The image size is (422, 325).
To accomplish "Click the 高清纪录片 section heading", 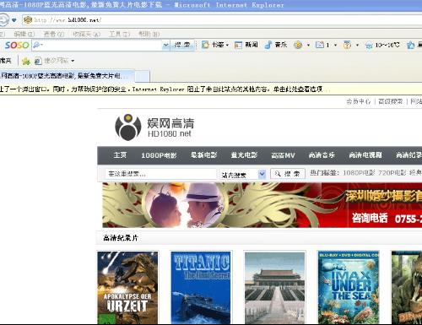I will point(121,238).
